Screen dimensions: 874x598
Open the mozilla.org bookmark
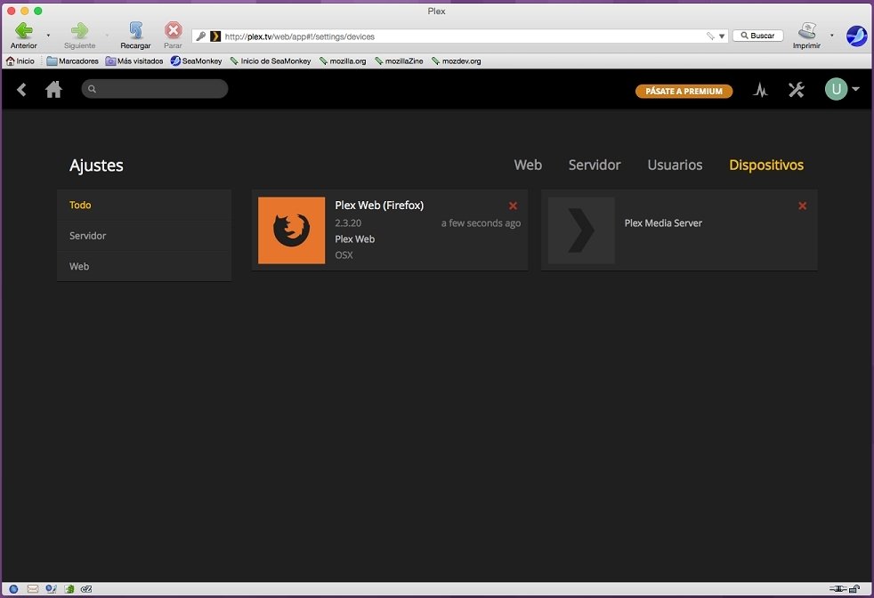[x=343, y=61]
